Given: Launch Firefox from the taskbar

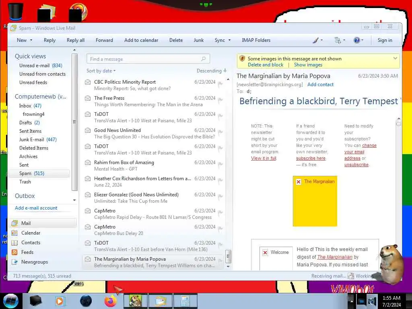Looking at the screenshot, I should point(111,301).
